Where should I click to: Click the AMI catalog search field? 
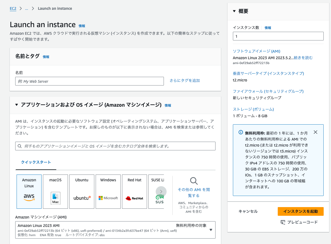click(x=115, y=146)
